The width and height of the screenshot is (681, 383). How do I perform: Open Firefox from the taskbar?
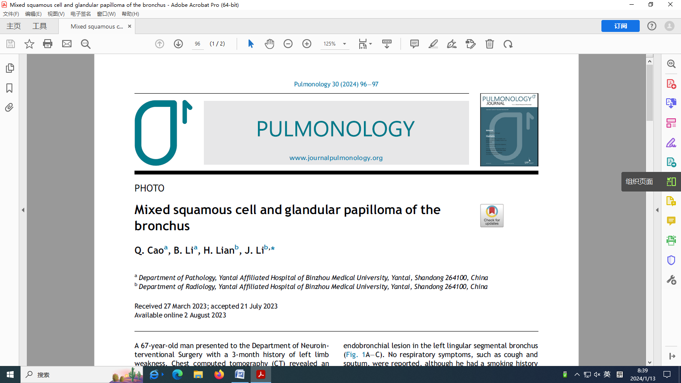(219, 374)
